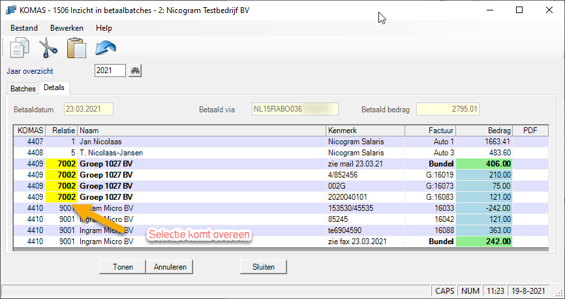Click the CAPS status bar indicator
565x299 pixels.
pyautogui.click(x=445, y=291)
